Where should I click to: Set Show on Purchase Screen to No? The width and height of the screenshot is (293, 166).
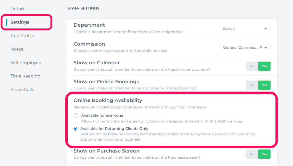pyautogui.click(x=252, y=154)
